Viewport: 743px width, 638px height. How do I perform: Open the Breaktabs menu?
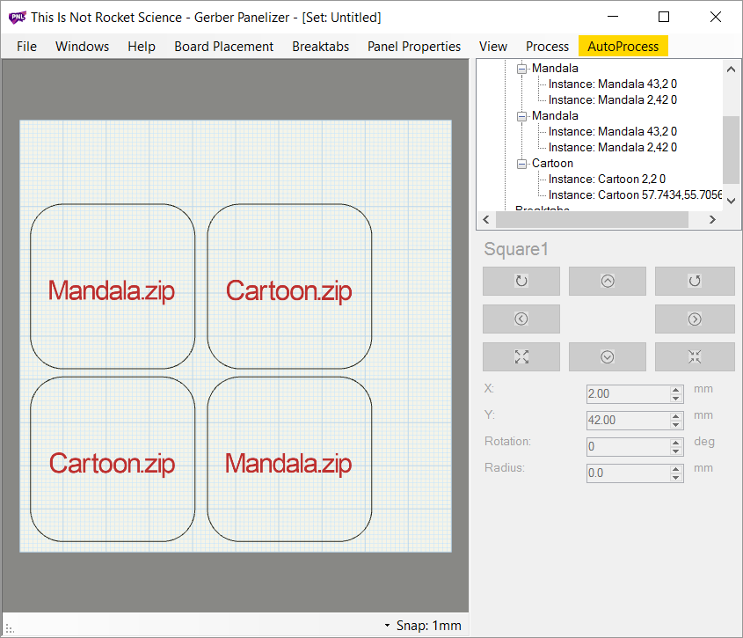[320, 47]
